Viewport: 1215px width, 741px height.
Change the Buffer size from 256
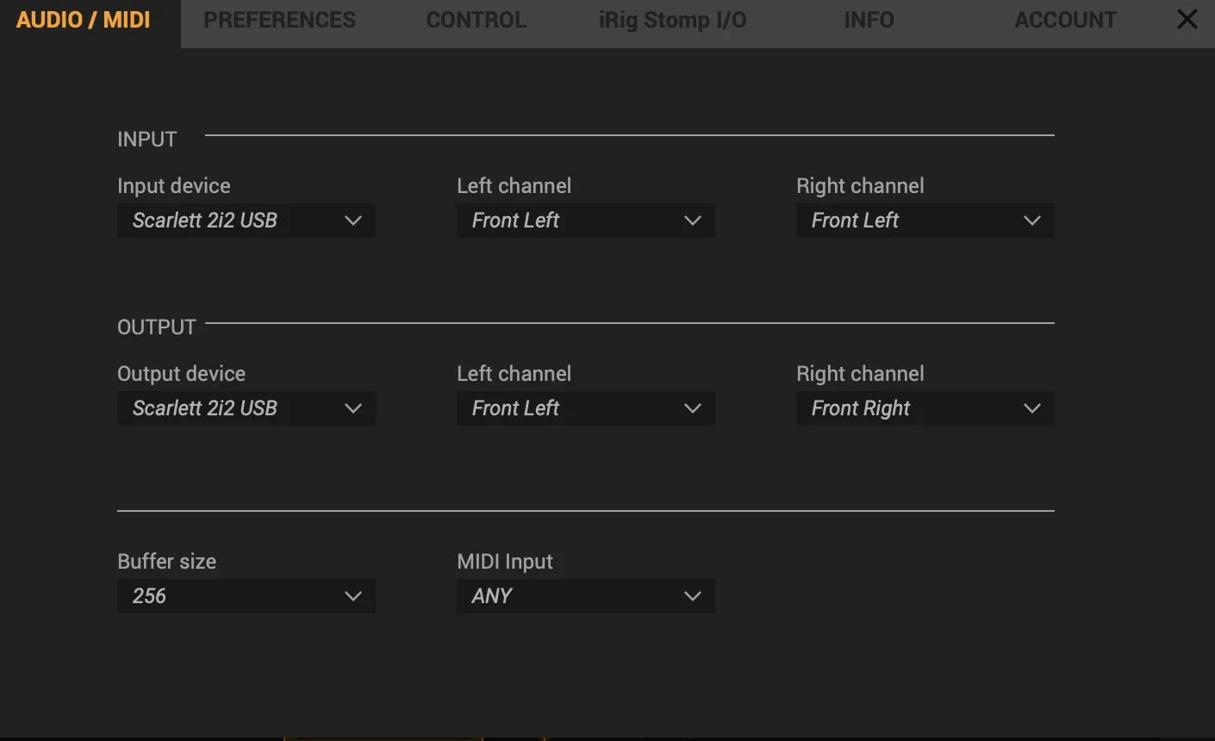click(246, 595)
